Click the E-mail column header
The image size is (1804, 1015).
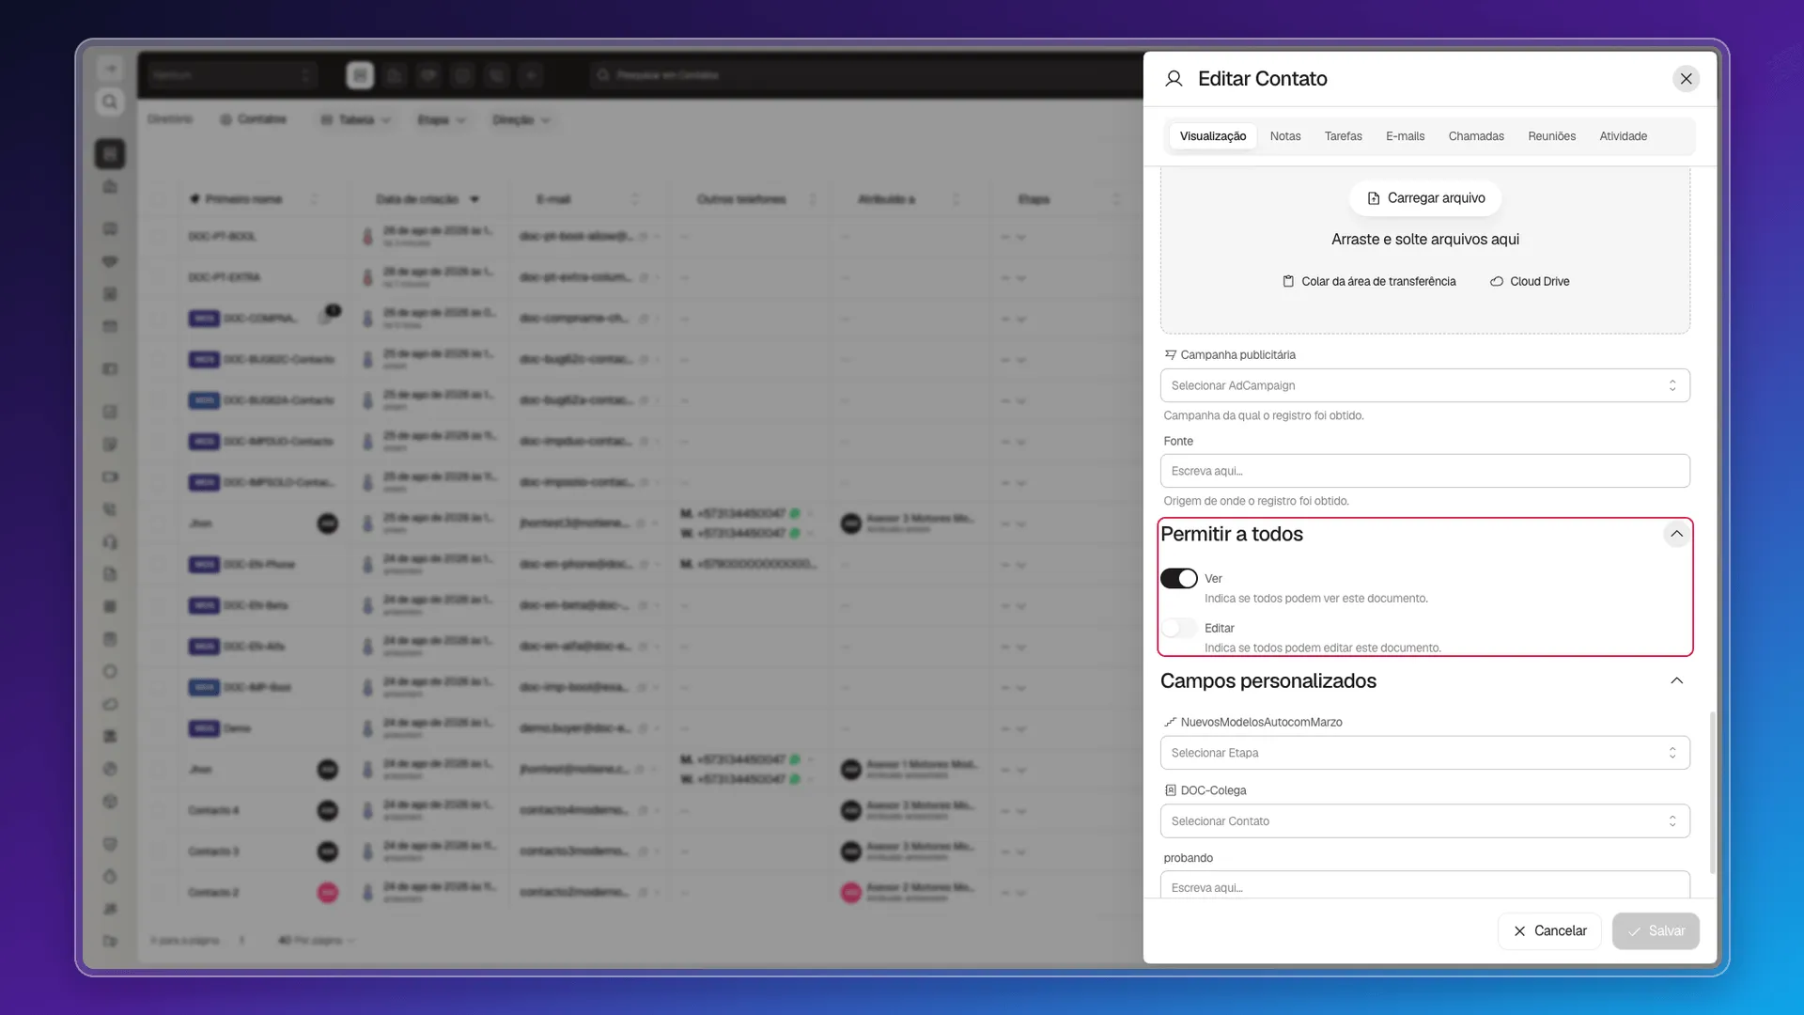coord(553,199)
